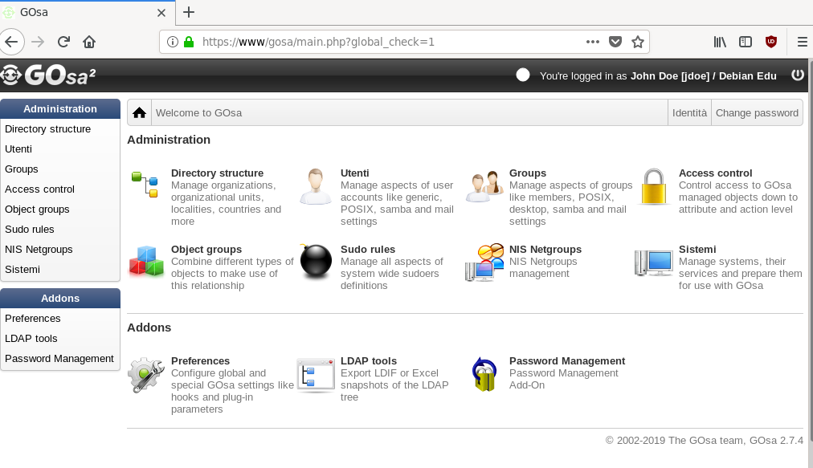Click the Password Management lock icon
Screen dimensions: 813x468
484,374
